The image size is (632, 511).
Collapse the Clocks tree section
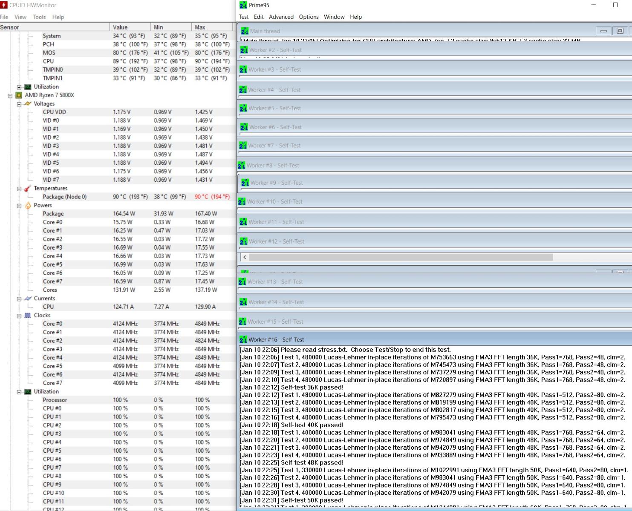19,316
